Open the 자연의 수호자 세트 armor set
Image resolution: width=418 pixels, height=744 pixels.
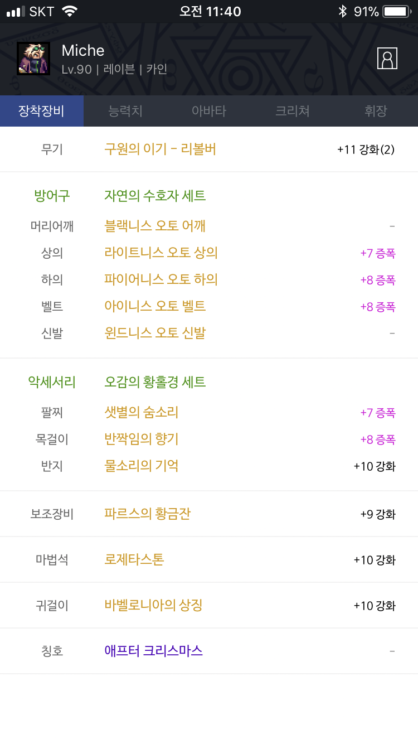(155, 196)
